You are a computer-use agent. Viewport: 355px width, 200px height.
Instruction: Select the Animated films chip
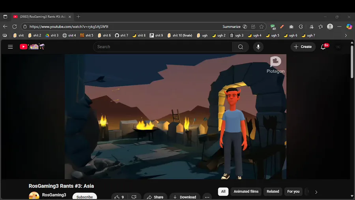click(246, 191)
